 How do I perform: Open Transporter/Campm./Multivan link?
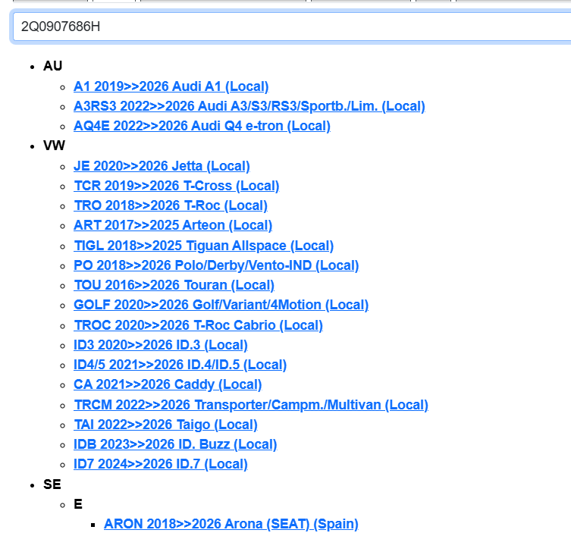click(250, 405)
